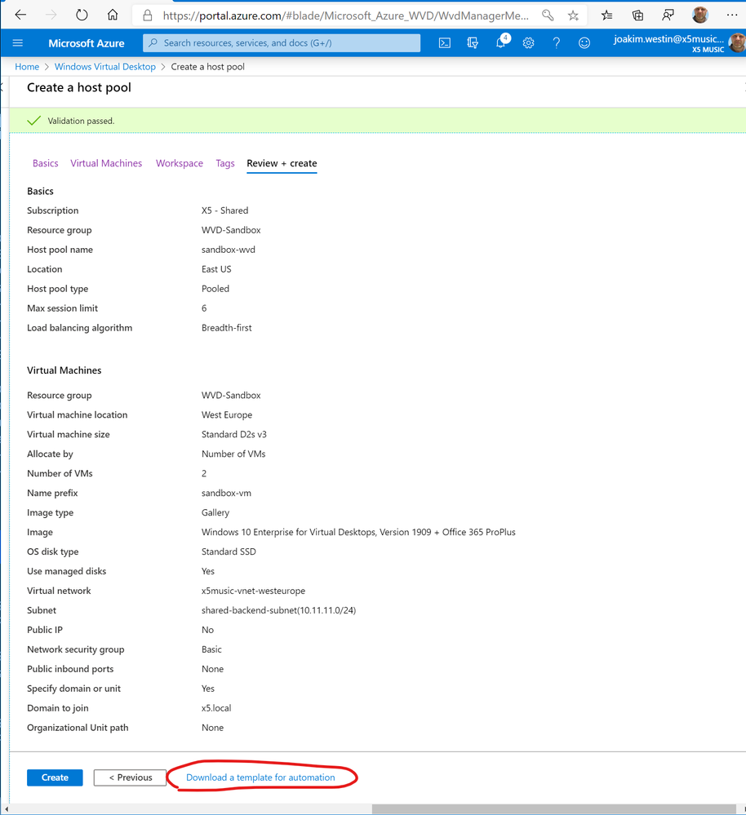The height and width of the screenshot is (815, 746).
Task: Open Azure account menu joakim.westin
Action: tap(678, 43)
